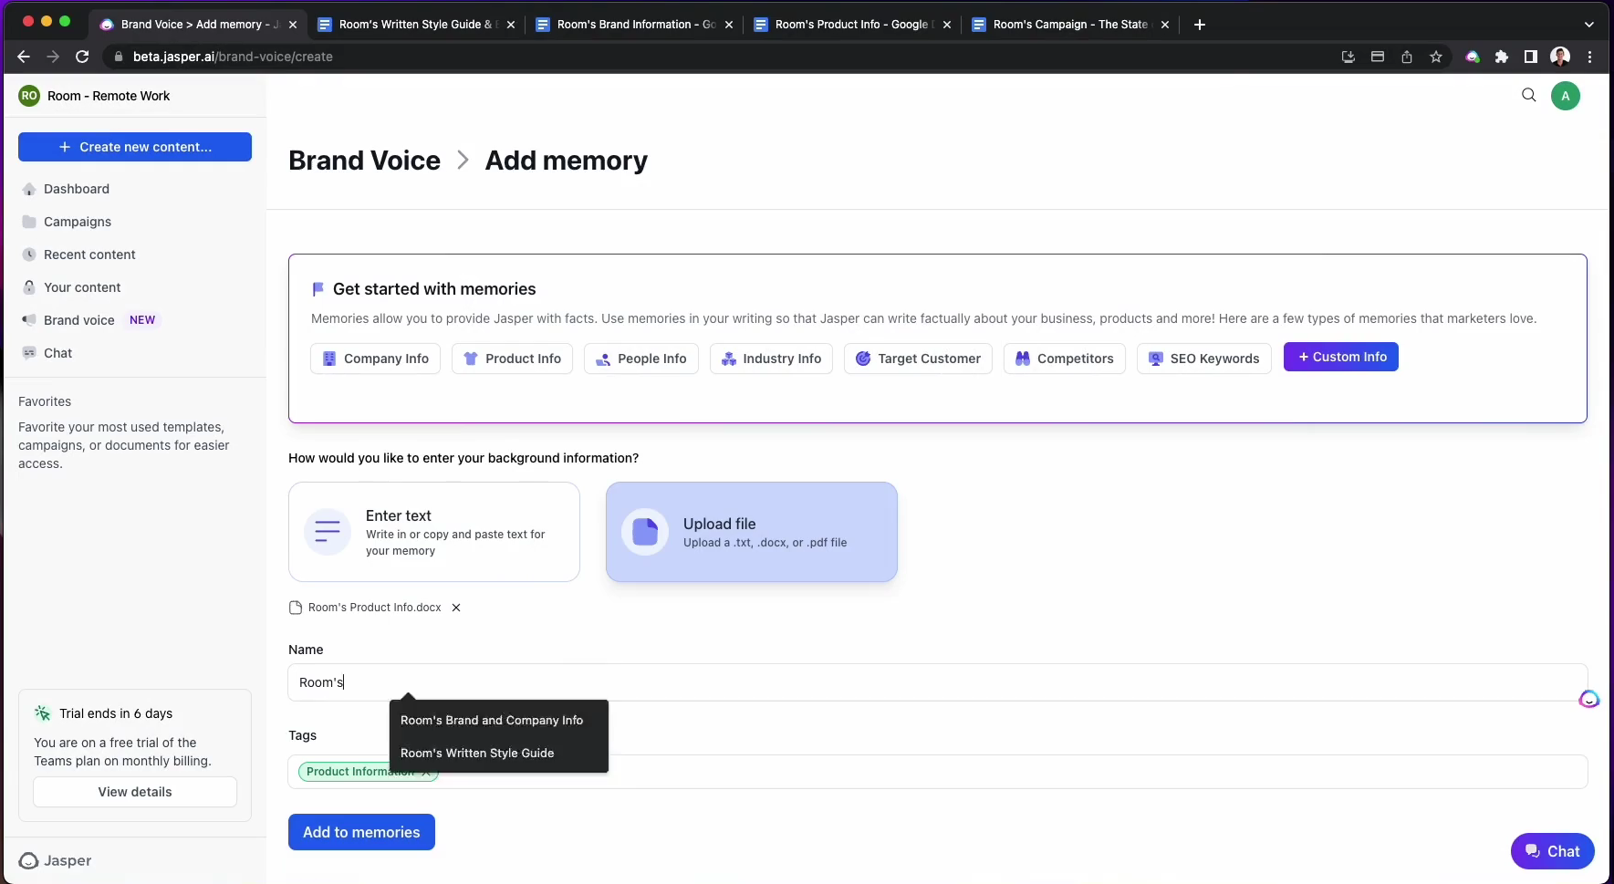Viewport: 1614px width, 884px height.
Task: Open the install app icon in the address bar
Action: coord(1348,57)
